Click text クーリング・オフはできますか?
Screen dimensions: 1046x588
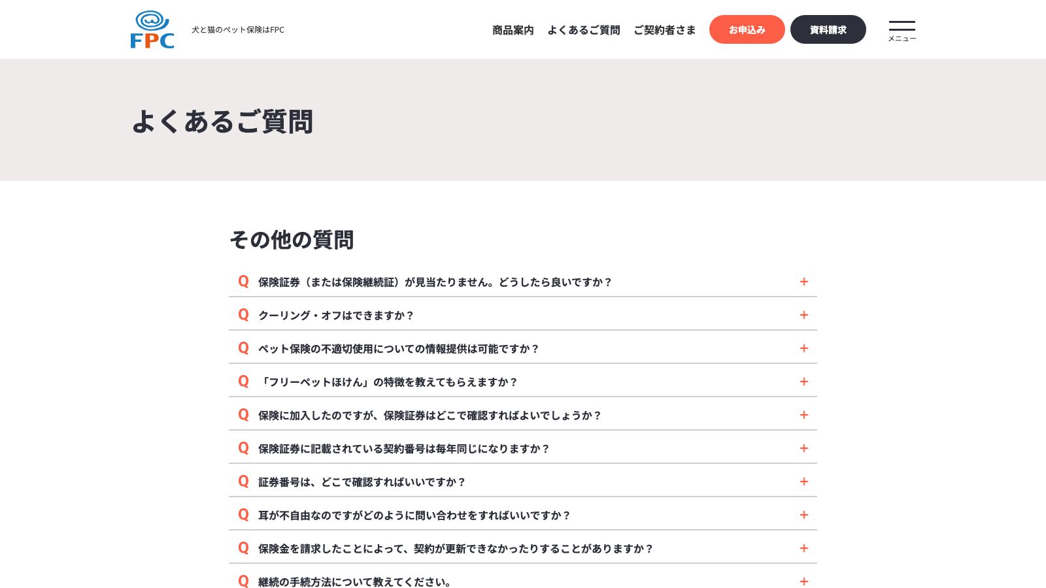(x=336, y=316)
